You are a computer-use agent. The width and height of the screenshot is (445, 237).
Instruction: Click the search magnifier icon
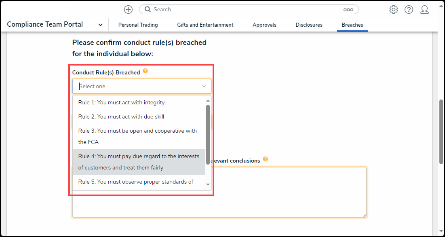pyautogui.click(x=148, y=9)
